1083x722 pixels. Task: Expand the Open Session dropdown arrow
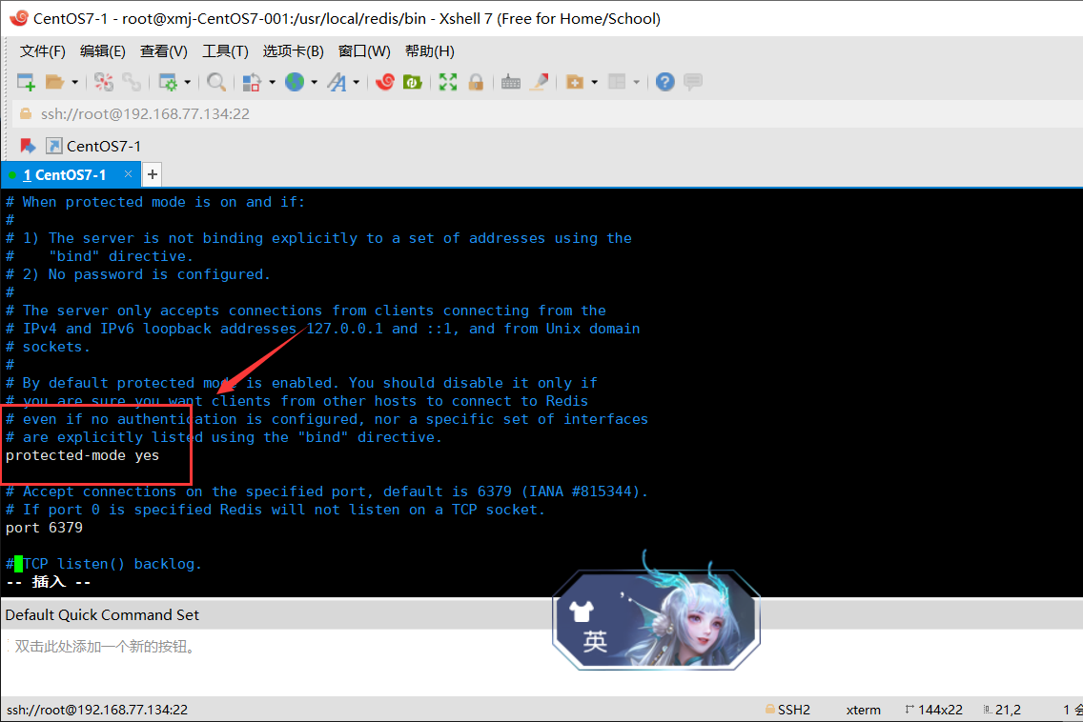point(74,82)
